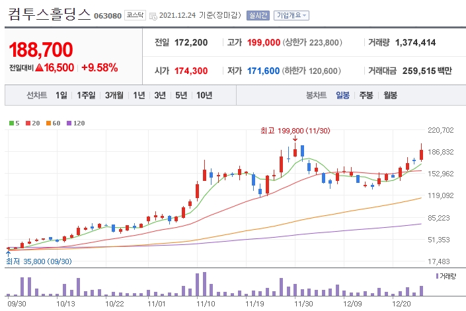Show the 5년 line chart
This screenshot has width=466, height=311.
coord(181,95)
